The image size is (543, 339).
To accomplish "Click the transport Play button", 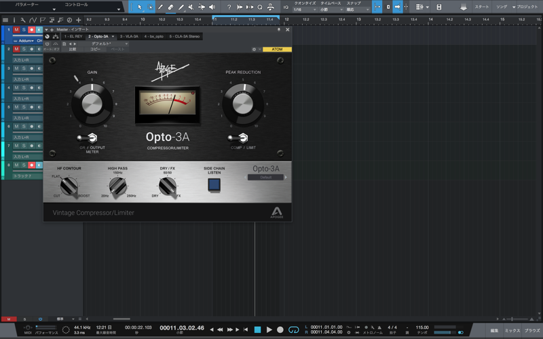I will tap(269, 330).
